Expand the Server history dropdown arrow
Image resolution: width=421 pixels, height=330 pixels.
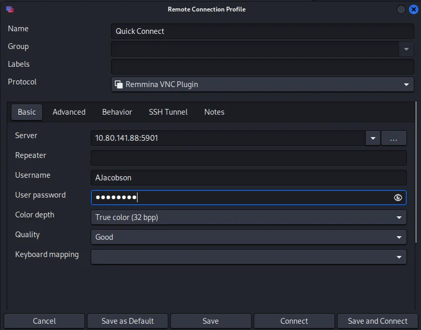[373, 138]
